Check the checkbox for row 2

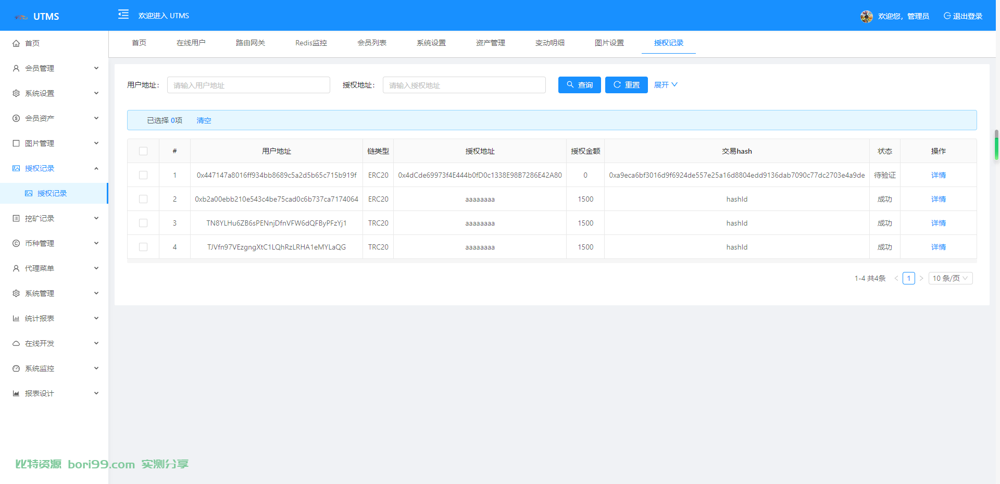pyautogui.click(x=143, y=199)
